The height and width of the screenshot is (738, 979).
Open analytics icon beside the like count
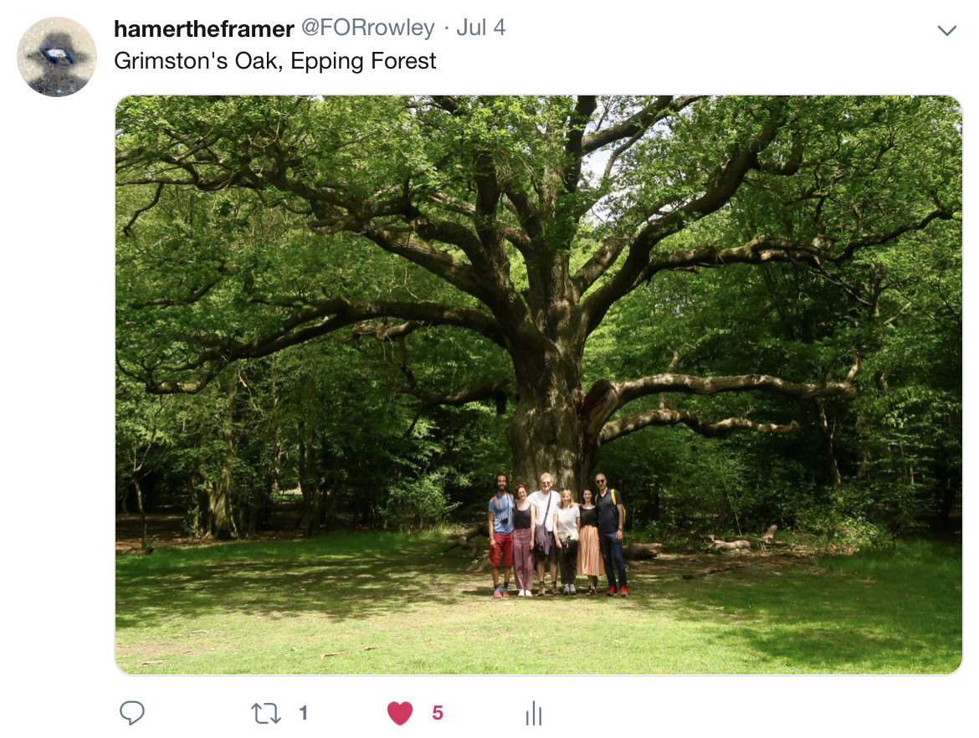tap(534, 713)
